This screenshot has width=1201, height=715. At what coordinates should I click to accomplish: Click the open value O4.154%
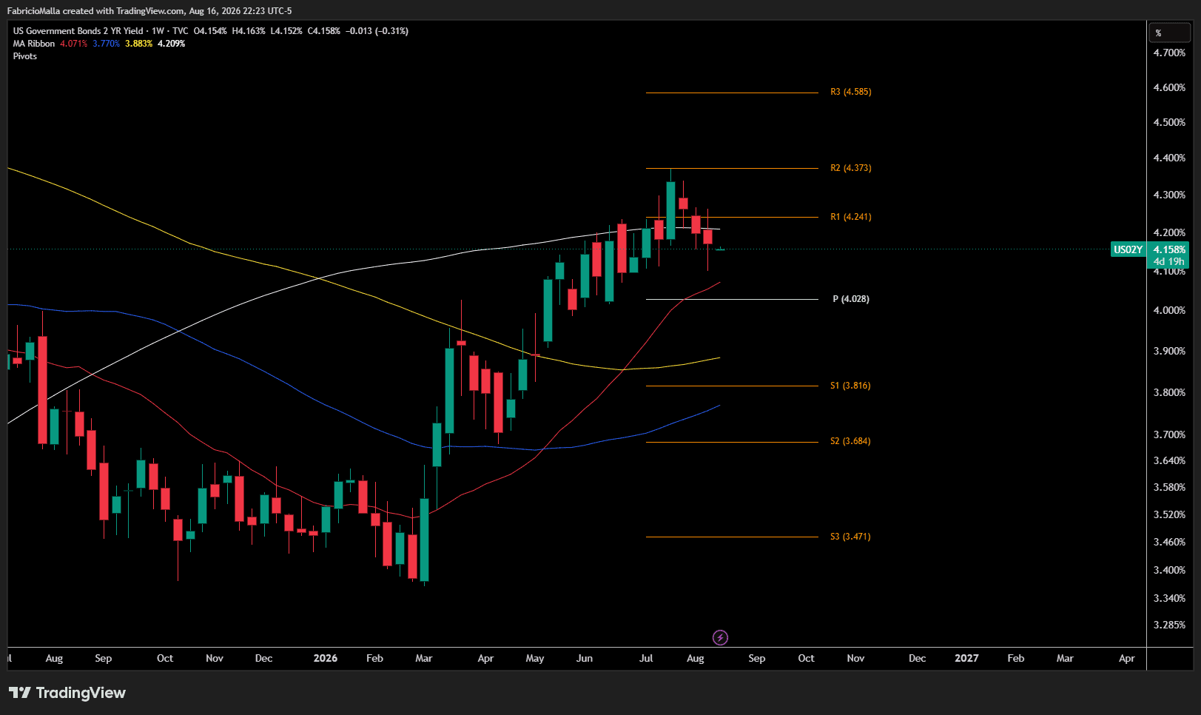(210, 31)
